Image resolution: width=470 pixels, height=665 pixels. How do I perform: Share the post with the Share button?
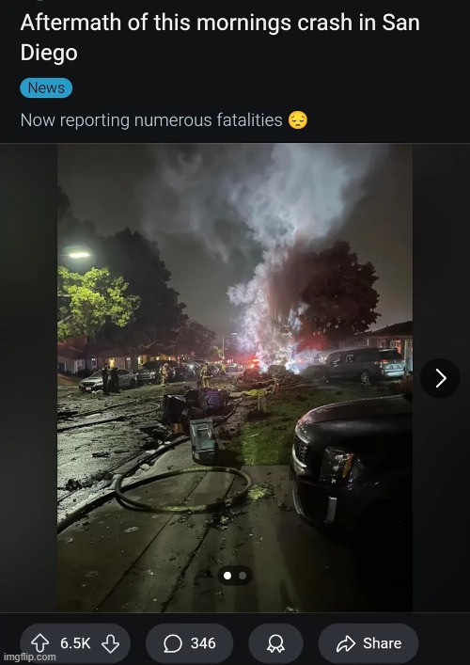pyautogui.click(x=368, y=643)
